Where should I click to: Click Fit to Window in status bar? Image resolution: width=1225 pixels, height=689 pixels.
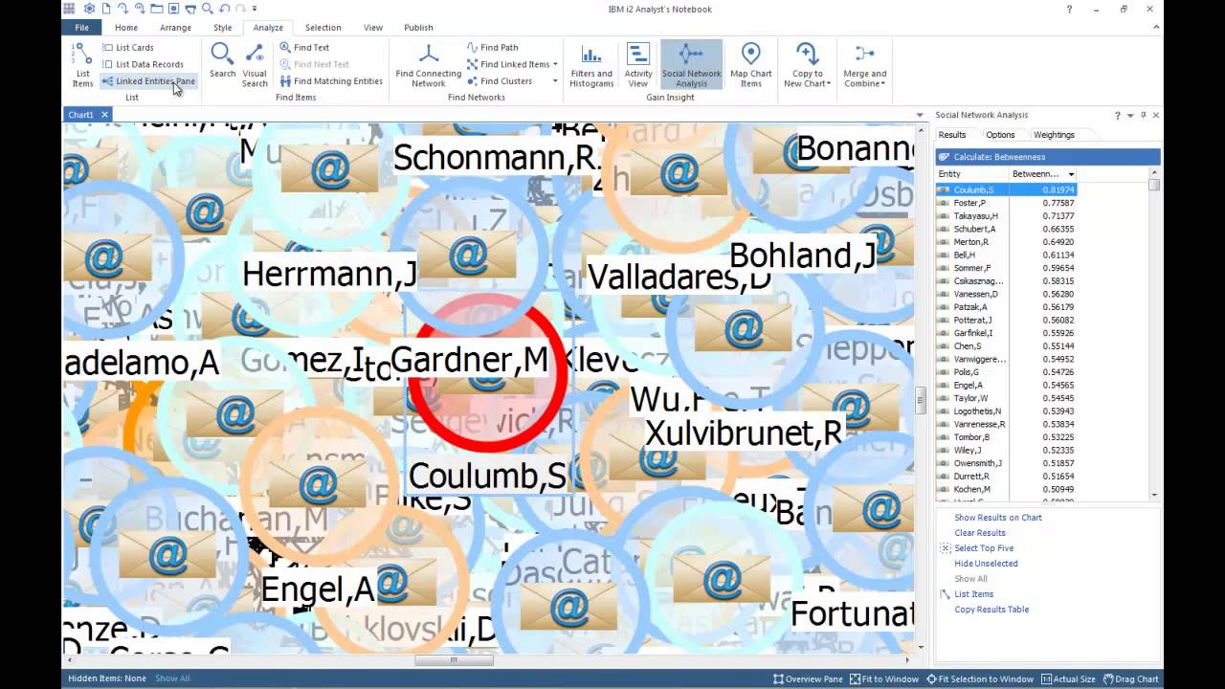884,678
